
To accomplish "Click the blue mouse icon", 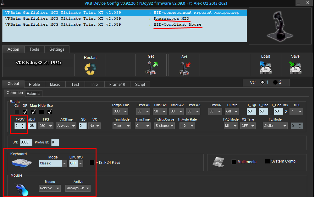I will [22, 190].
